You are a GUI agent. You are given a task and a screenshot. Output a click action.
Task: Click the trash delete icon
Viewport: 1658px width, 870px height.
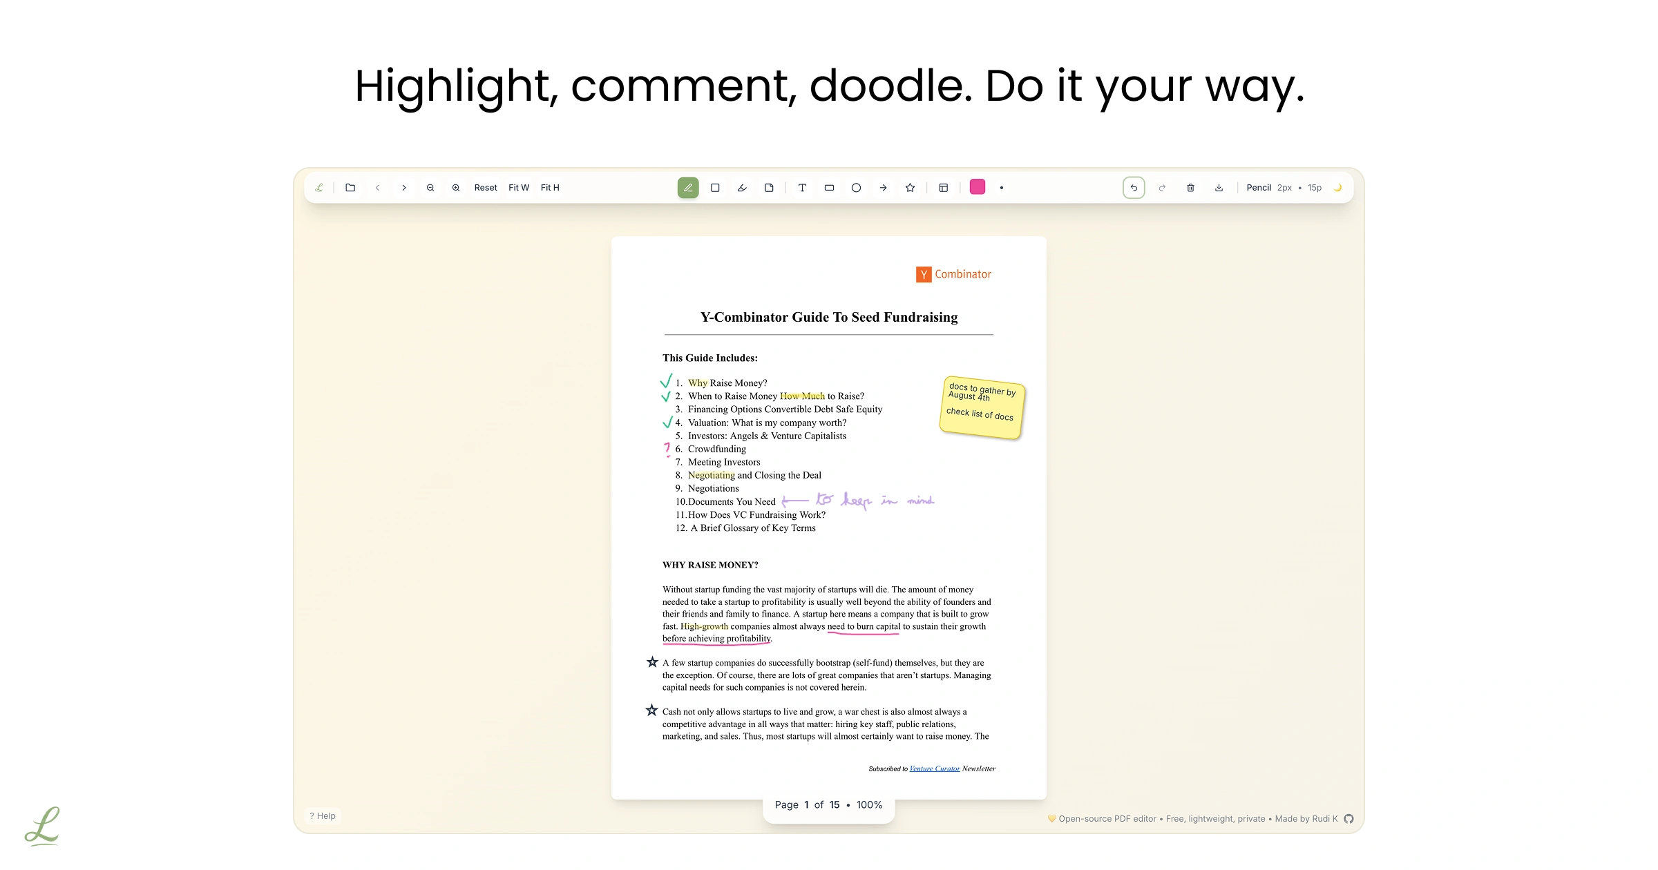[x=1190, y=188]
